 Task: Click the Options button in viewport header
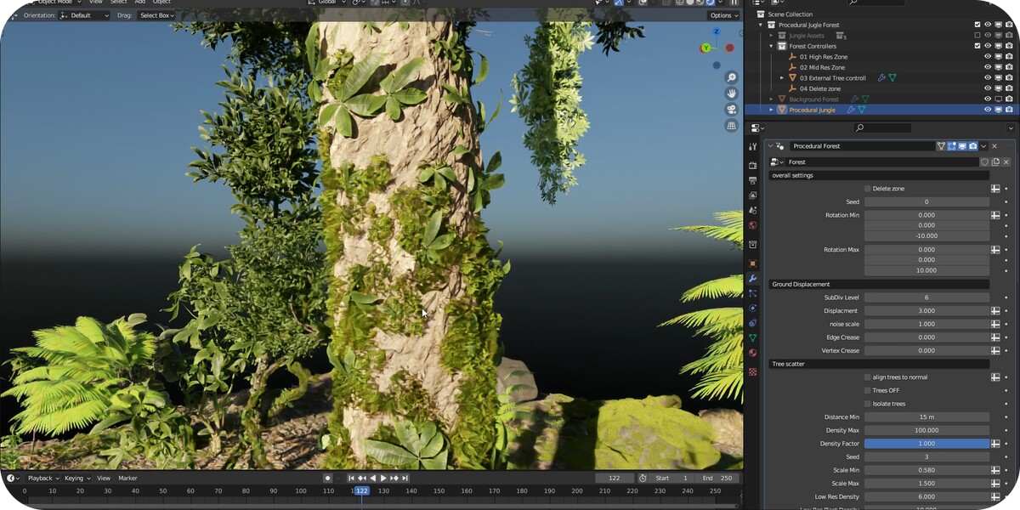coord(723,15)
